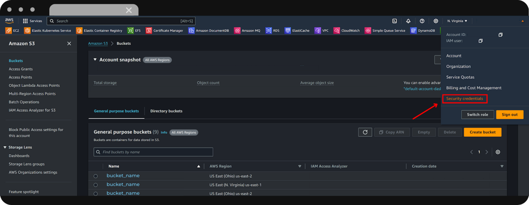Click the Empty bucket button

click(x=424, y=132)
